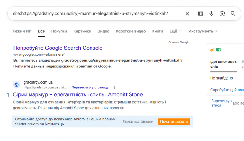Image resolution: width=244 pixels, height=141 pixels.
Task: Open the Видео tab
Action: click(x=104, y=31)
